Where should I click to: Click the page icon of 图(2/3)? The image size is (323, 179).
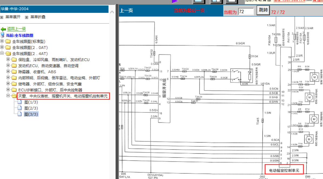tap(20, 108)
